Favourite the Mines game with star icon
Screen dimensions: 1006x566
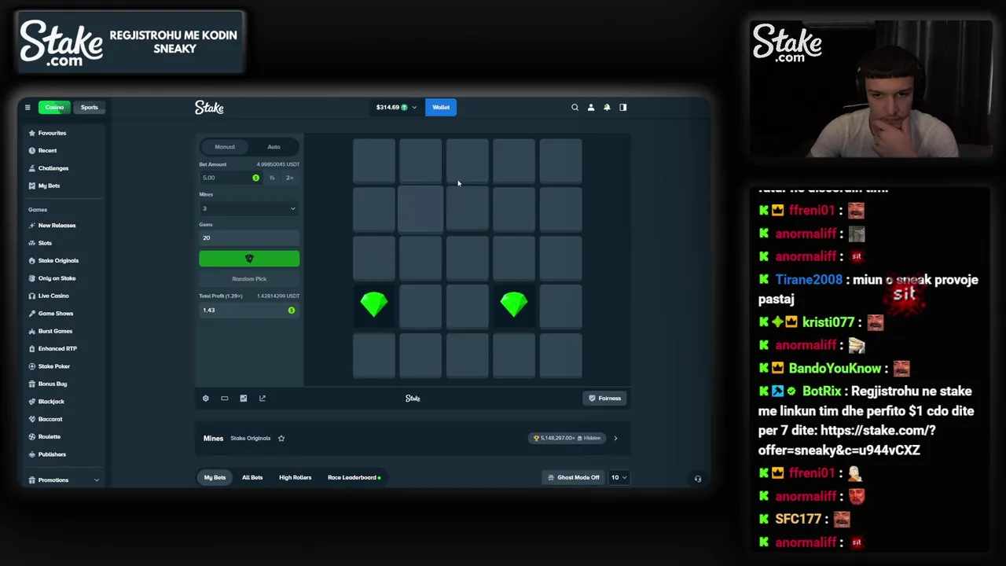[281, 438]
